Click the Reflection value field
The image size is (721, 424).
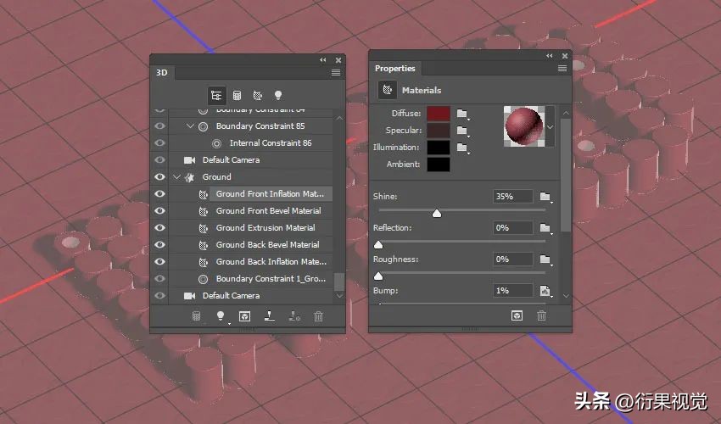[512, 227]
